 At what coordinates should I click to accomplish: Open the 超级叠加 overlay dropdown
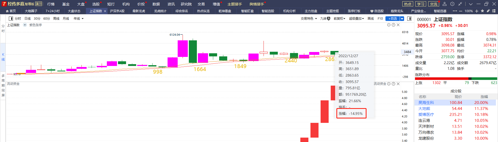pos(356,19)
